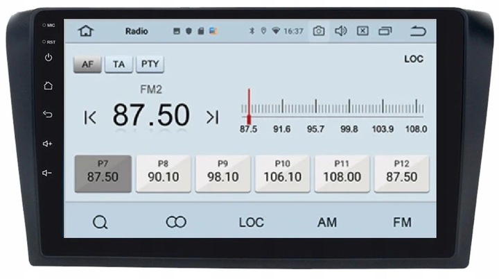
Task: Select preset P12 87.50
Action: [401, 174]
